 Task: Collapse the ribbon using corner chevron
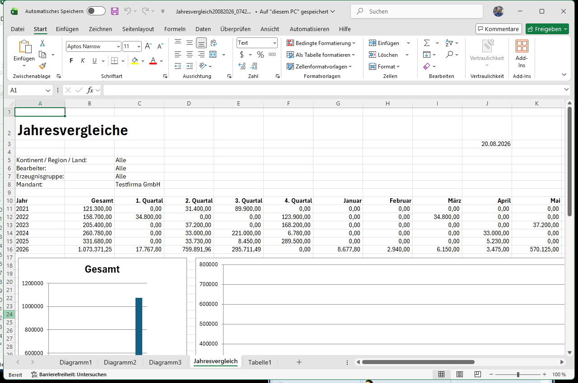tap(564, 74)
